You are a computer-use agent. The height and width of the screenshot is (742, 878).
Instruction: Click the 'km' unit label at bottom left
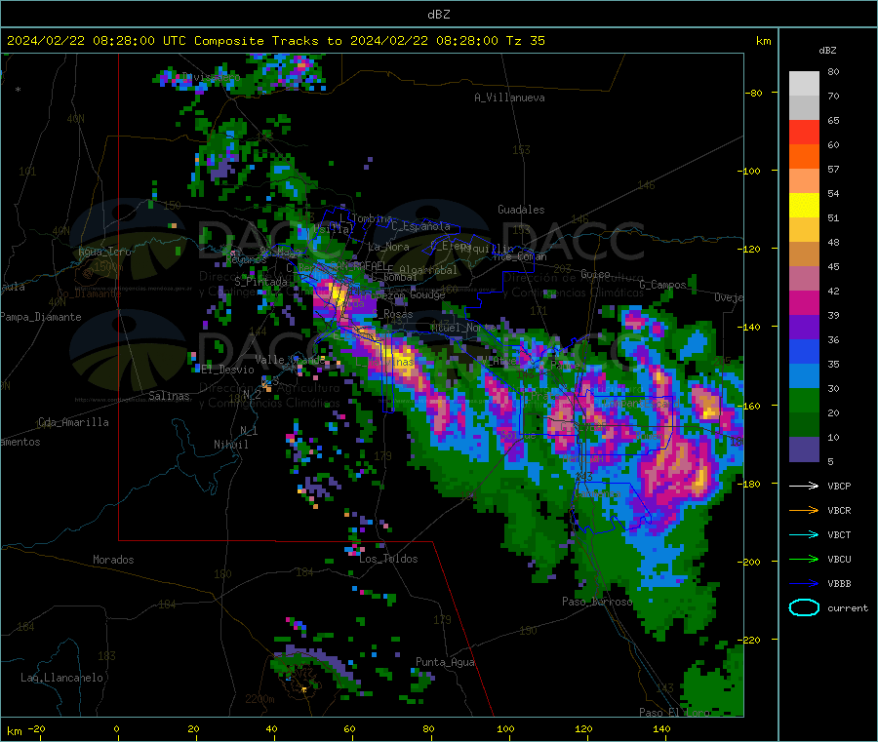15,731
